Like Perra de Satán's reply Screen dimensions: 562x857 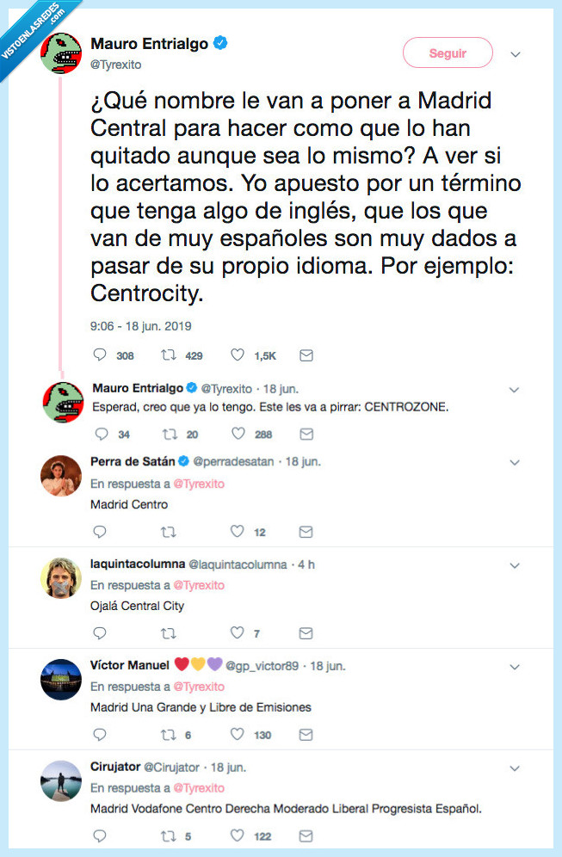[238, 532]
